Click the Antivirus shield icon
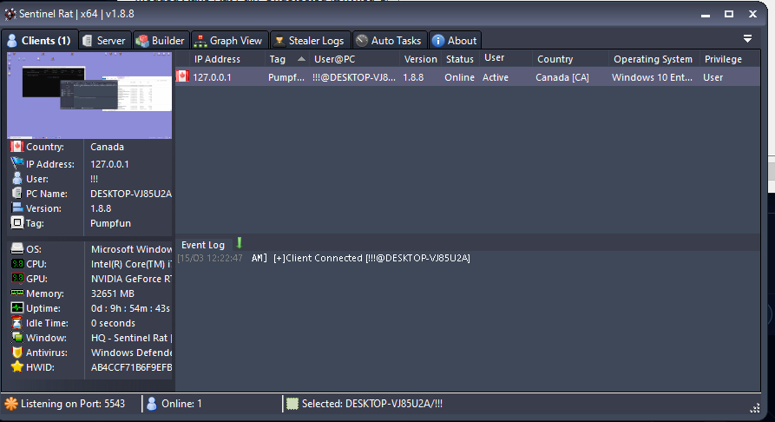 [17, 353]
